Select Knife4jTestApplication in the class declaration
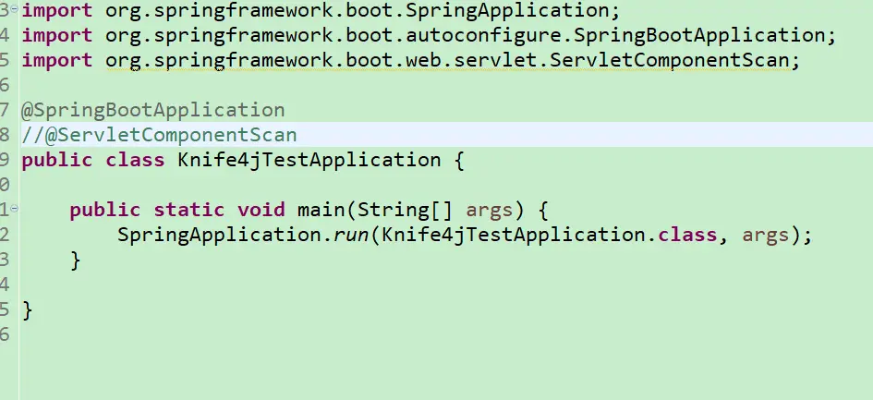Image resolution: width=873 pixels, height=400 pixels. pos(309,160)
